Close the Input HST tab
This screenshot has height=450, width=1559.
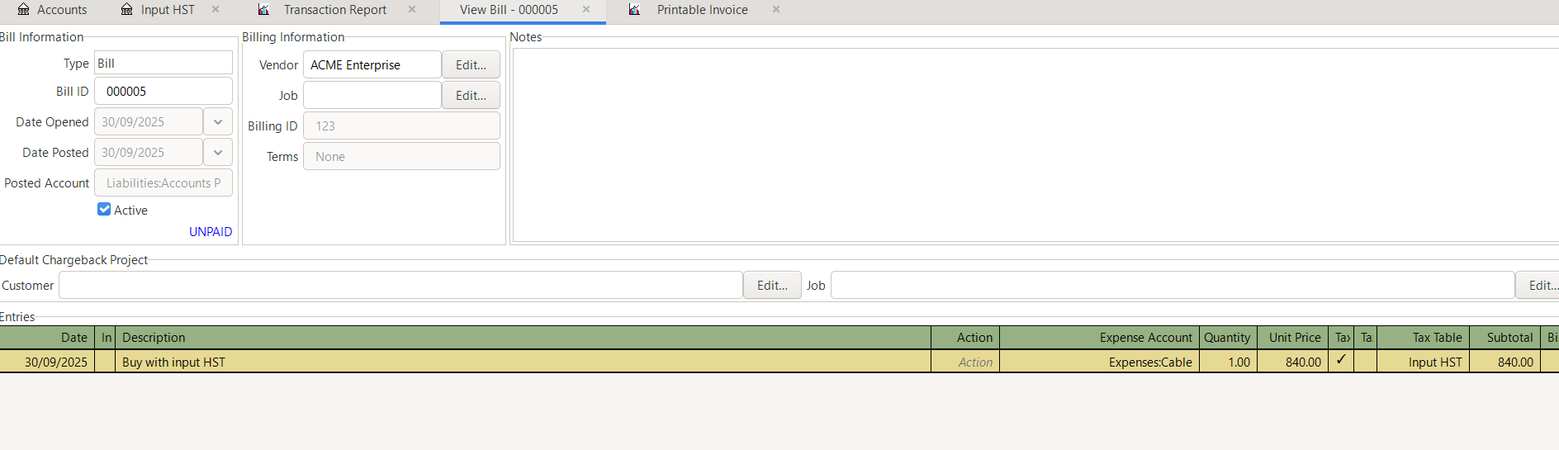pos(216,9)
